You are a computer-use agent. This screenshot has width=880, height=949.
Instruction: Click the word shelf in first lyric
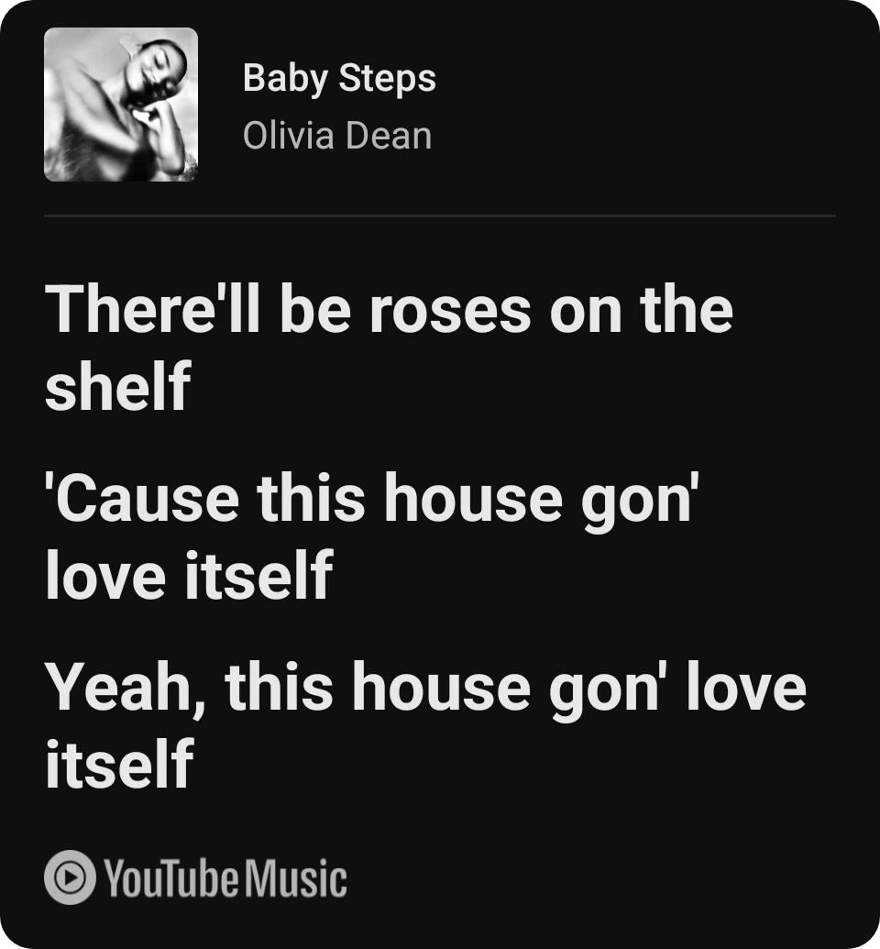(118, 385)
